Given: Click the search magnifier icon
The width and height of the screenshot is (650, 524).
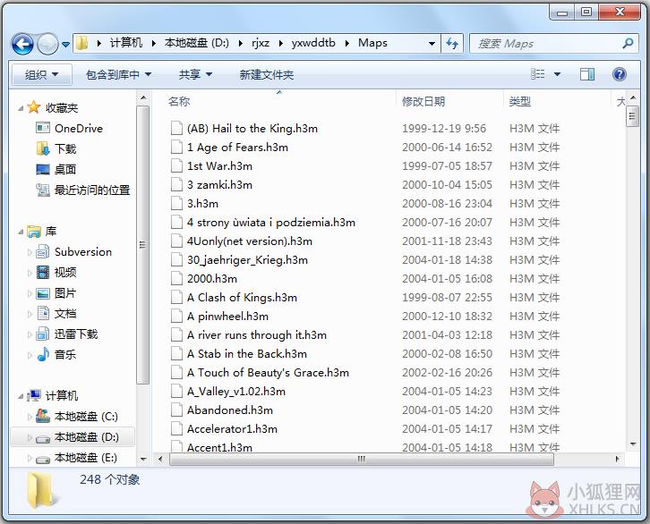Looking at the screenshot, I should 628,43.
